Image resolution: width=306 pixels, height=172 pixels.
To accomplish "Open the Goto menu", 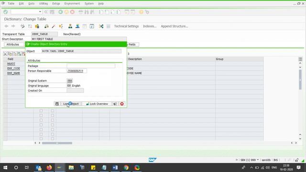I will pyautogui.click(x=31, y=3).
